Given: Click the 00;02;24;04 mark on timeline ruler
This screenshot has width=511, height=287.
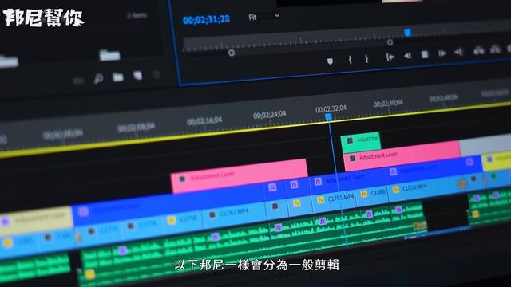Looking at the screenshot, I should [x=270, y=115].
